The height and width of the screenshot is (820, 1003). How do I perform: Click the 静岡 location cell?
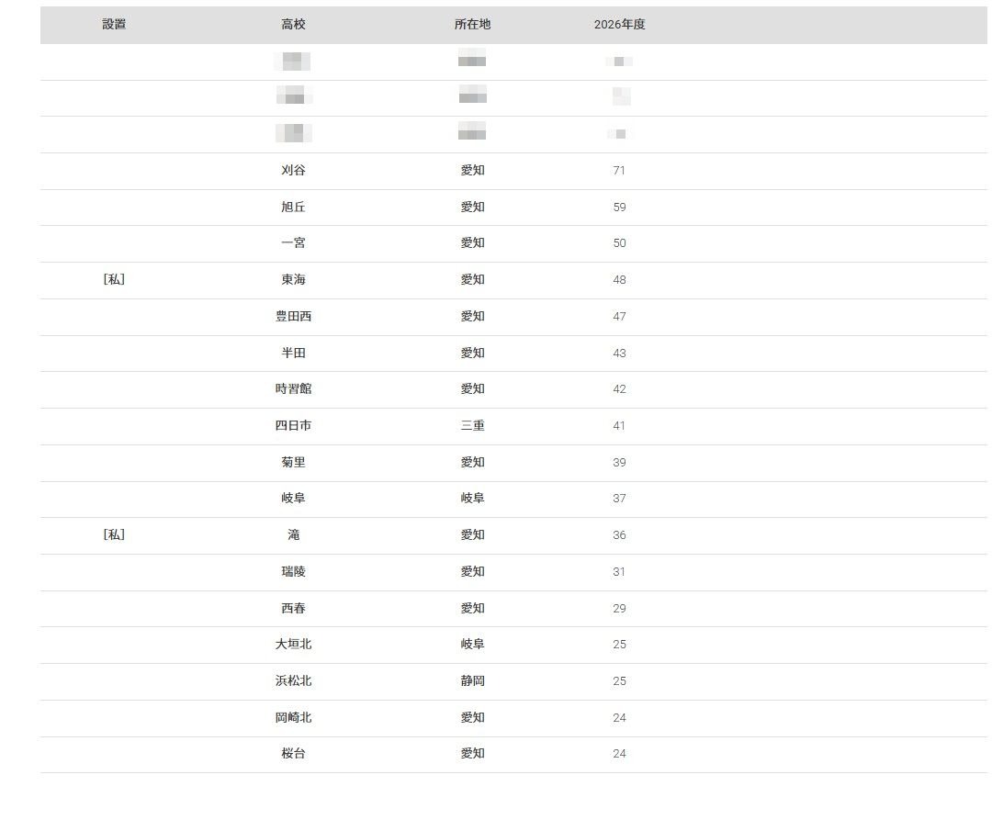[472, 681]
